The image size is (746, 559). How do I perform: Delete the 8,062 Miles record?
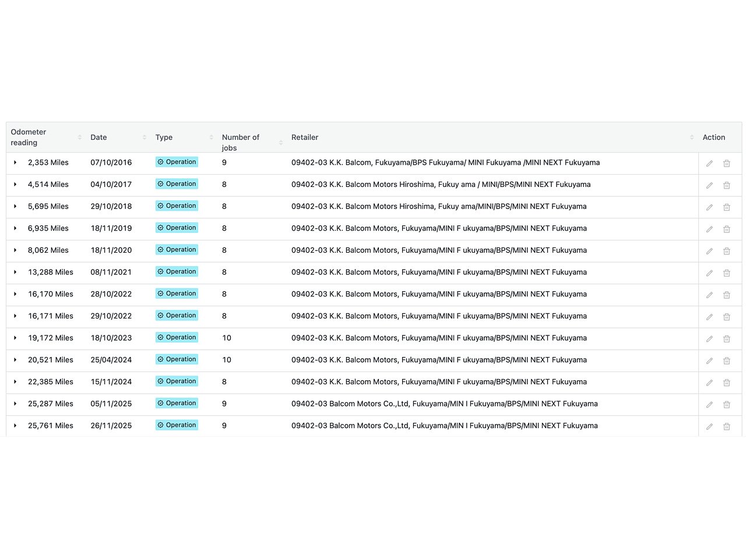click(x=727, y=251)
